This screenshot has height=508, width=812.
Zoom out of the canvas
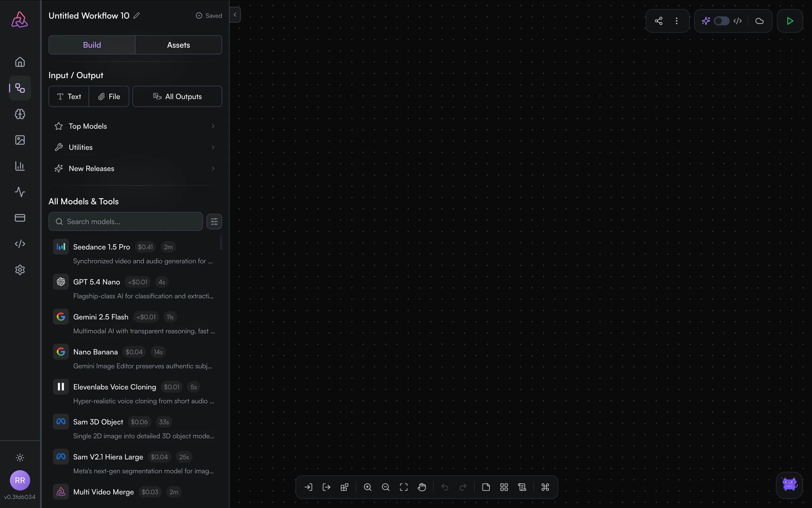coord(386,487)
